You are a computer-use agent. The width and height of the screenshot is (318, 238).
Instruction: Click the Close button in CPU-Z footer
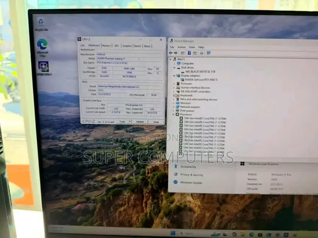156,122
